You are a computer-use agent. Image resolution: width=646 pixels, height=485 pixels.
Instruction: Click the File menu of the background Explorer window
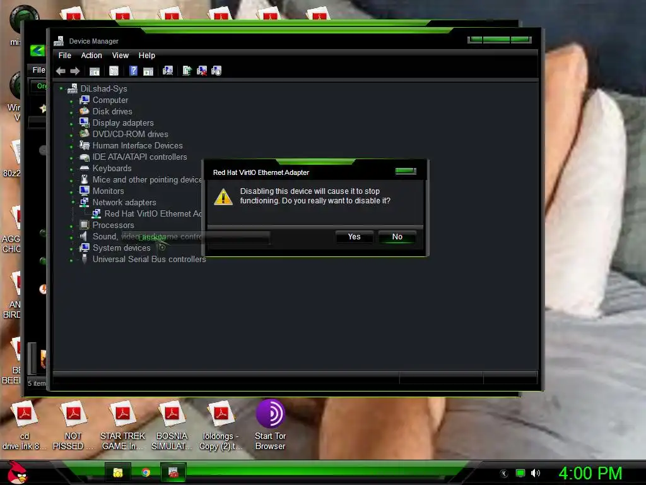38,70
